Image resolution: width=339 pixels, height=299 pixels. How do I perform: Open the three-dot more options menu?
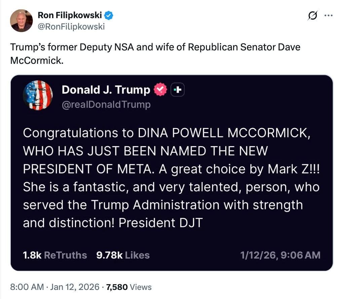click(328, 16)
